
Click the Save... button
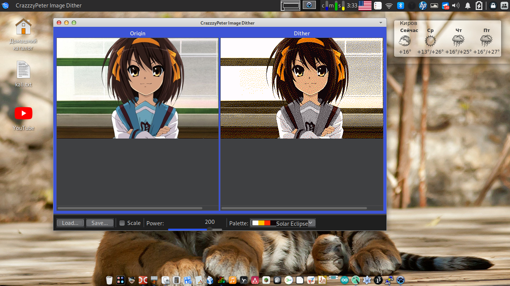point(100,223)
